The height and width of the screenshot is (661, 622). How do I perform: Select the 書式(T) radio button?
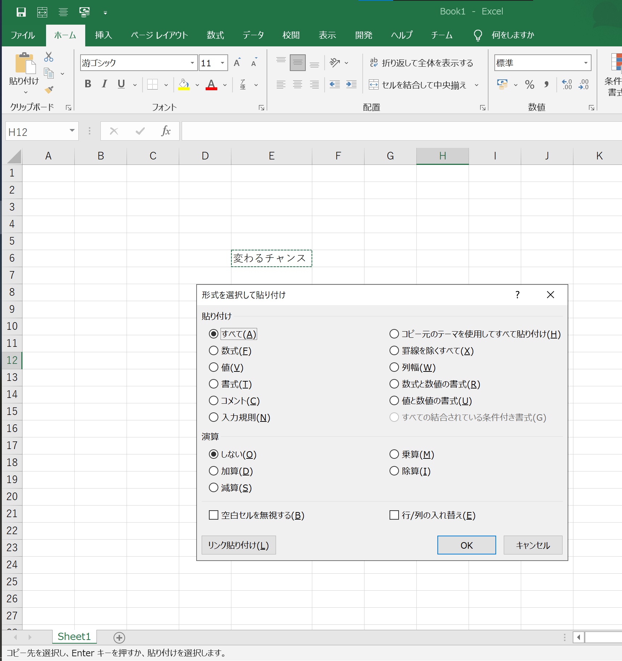(x=214, y=384)
